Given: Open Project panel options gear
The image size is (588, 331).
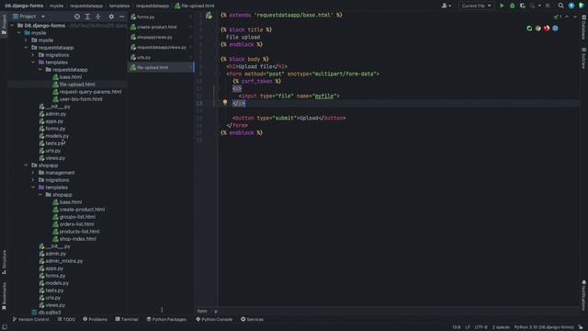Looking at the screenshot, I should pos(111,17).
